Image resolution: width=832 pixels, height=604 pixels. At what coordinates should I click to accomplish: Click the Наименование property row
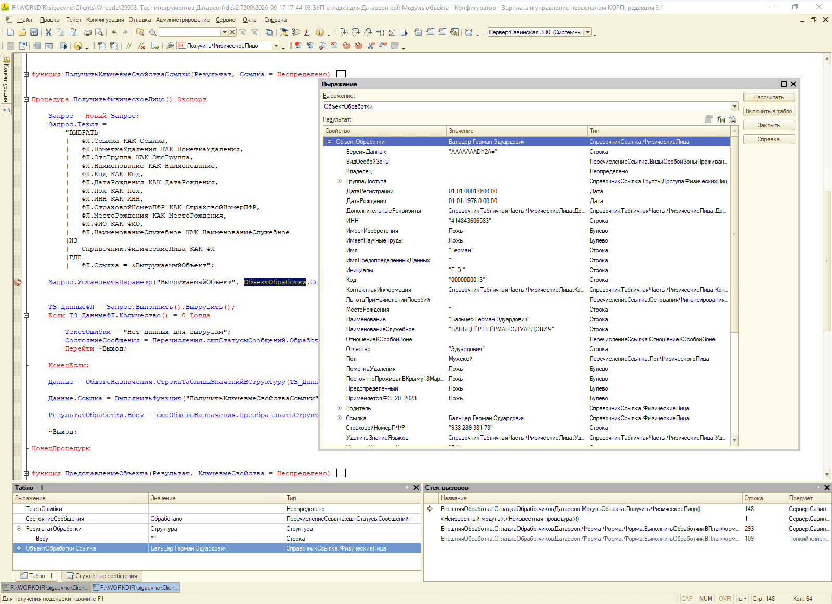point(526,319)
